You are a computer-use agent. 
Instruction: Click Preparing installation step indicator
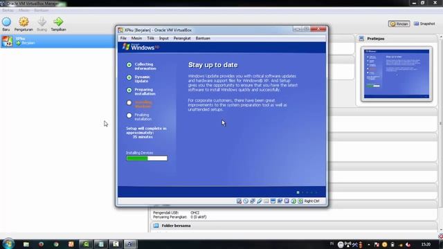pyautogui.click(x=129, y=90)
